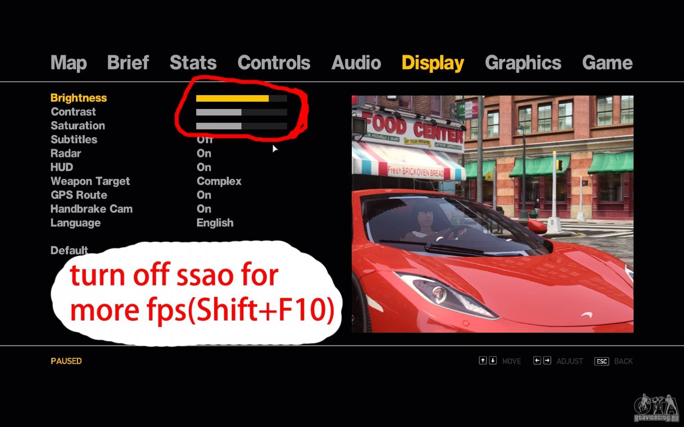The width and height of the screenshot is (684, 427).
Task: Go to the Controls tab
Action: coord(274,62)
